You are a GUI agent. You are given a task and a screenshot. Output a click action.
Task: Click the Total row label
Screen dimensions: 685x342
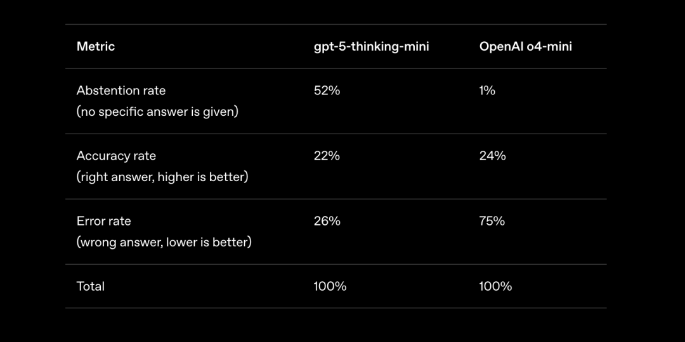[91, 287]
